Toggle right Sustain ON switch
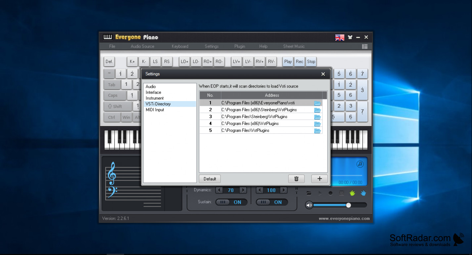Screen dimensions: 472x255 [x=272, y=202]
